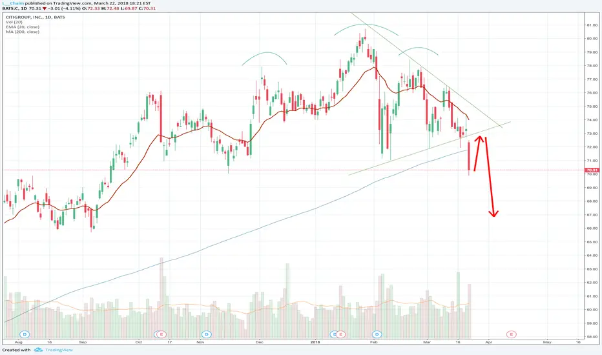Click the 61.00 price axis label
Image resolution: width=602 pixels, height=355 pixels.
coord(592,296)
